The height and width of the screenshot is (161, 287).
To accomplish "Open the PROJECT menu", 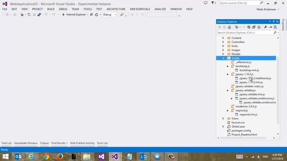I will pyautogui.click(x=37, y=9).
